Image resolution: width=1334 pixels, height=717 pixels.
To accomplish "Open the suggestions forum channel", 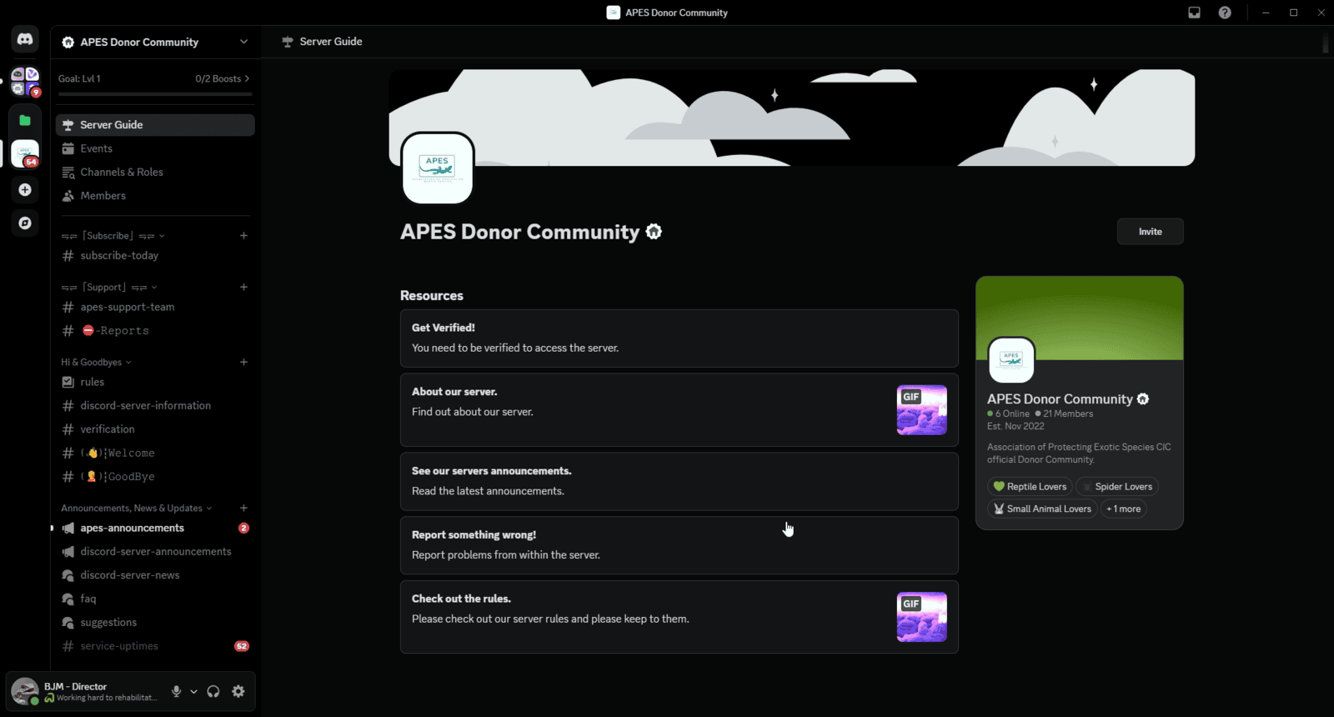I will click(x=155, y=623).
